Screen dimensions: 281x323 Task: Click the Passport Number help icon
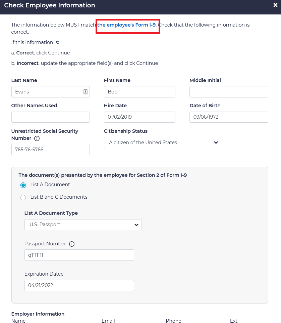71,244
